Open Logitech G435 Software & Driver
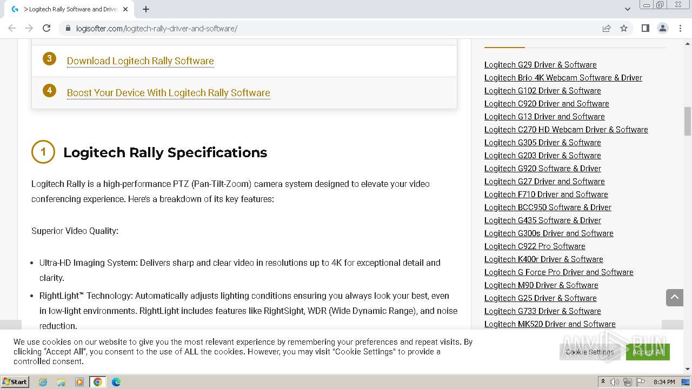Viewport: 692px width, 389px height. 543,220
